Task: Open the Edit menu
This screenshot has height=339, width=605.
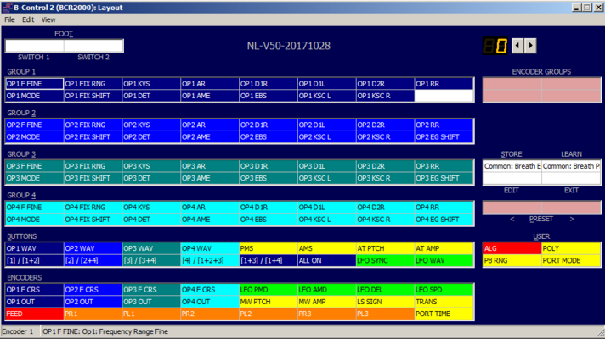Action: click(x=28, y=19)
